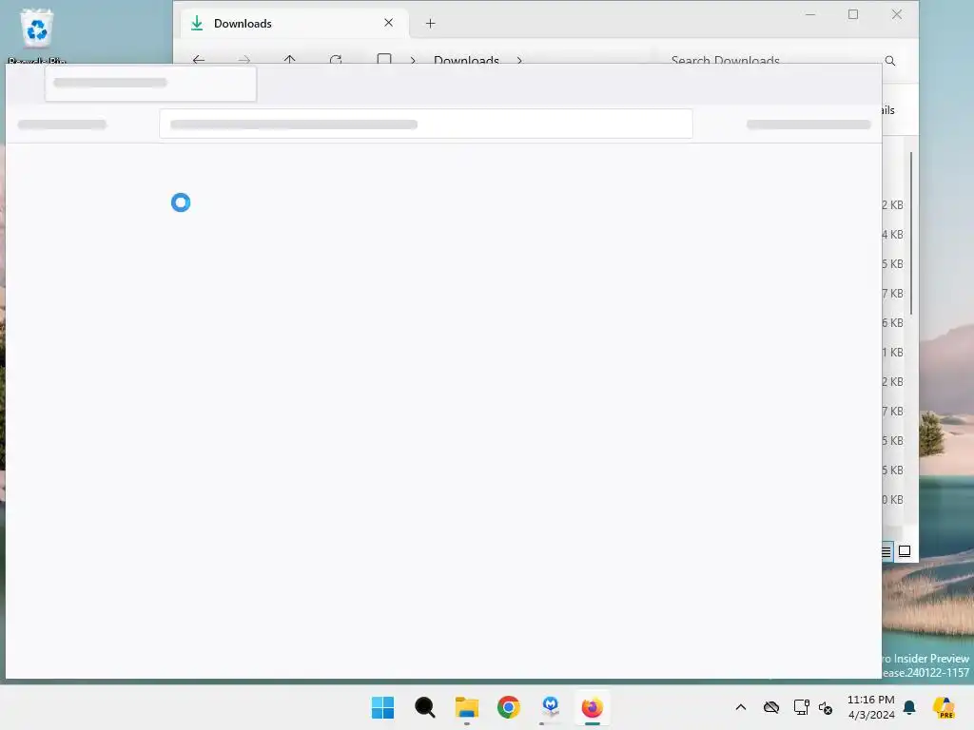The height and width of the screenshot is (730, 974).
Task: Click the File Explorer vertical scrollbar
Action: [x=910, y=233]
